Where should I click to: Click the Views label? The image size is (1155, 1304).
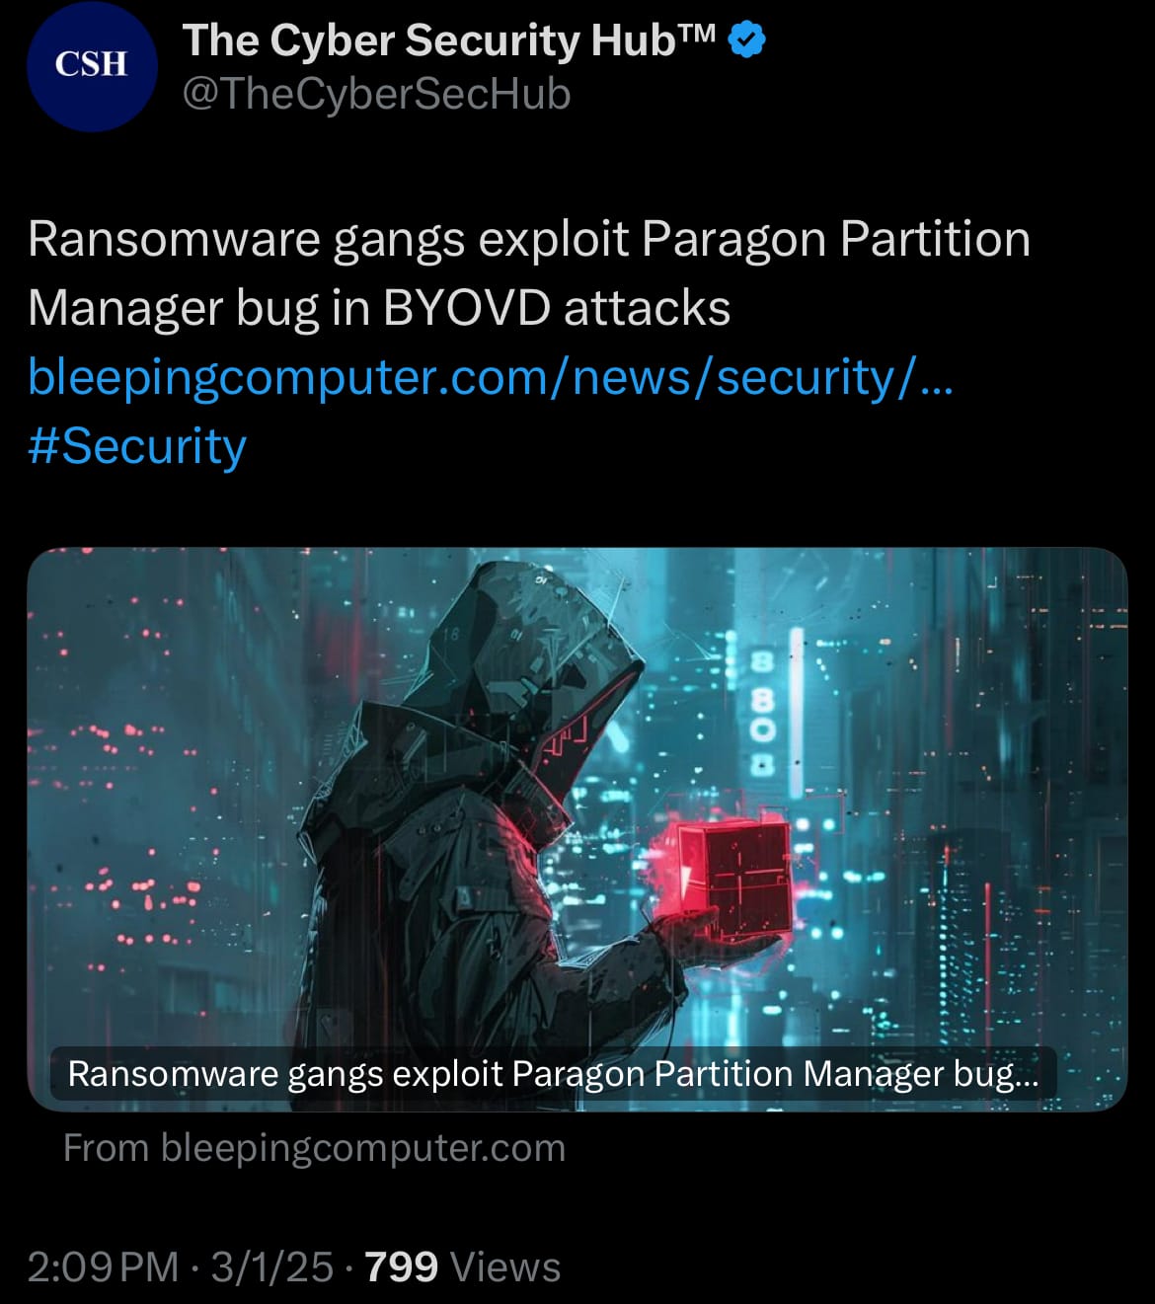pos(505,1266)
